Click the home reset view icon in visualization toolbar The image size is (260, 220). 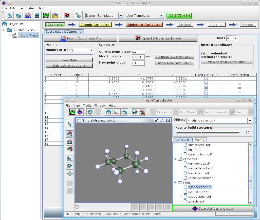click(x=108, y=112)
